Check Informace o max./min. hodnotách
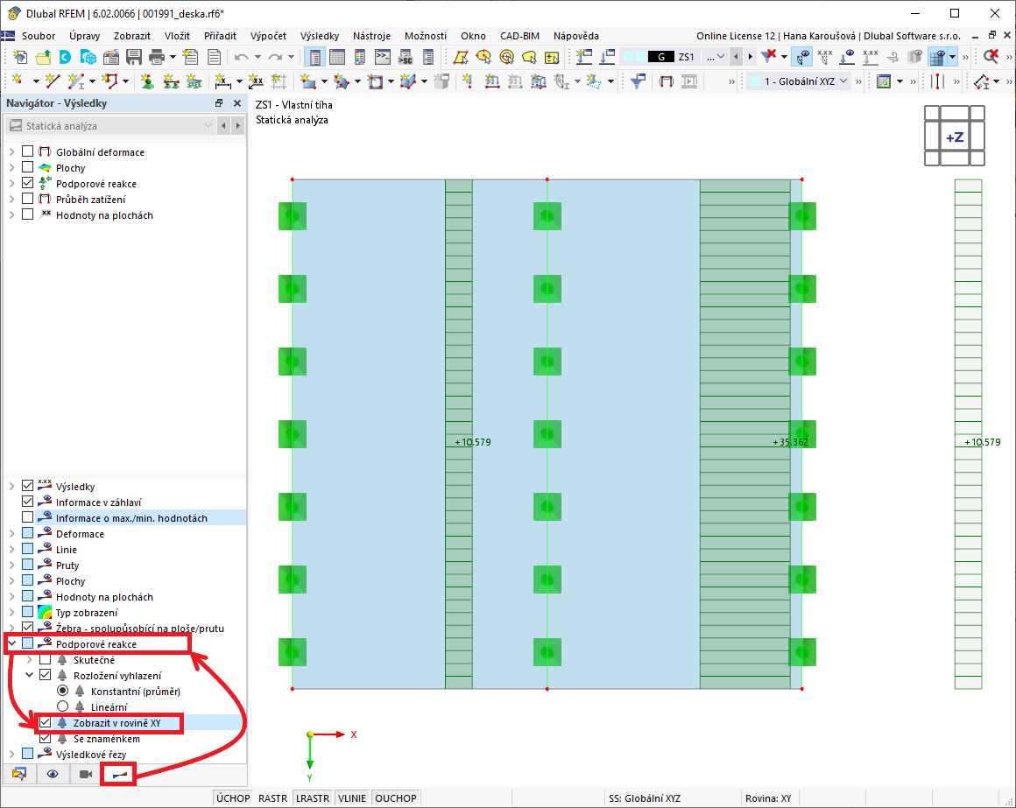The image size is (1016, 808). 27,517
